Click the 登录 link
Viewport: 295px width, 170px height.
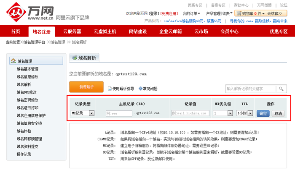(154, 13)
